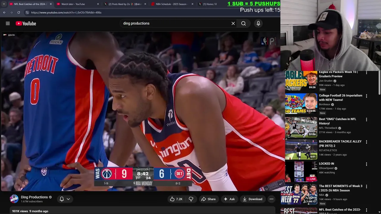Click the magnifier search button
The image size is (381, 214).
point(243,23)
